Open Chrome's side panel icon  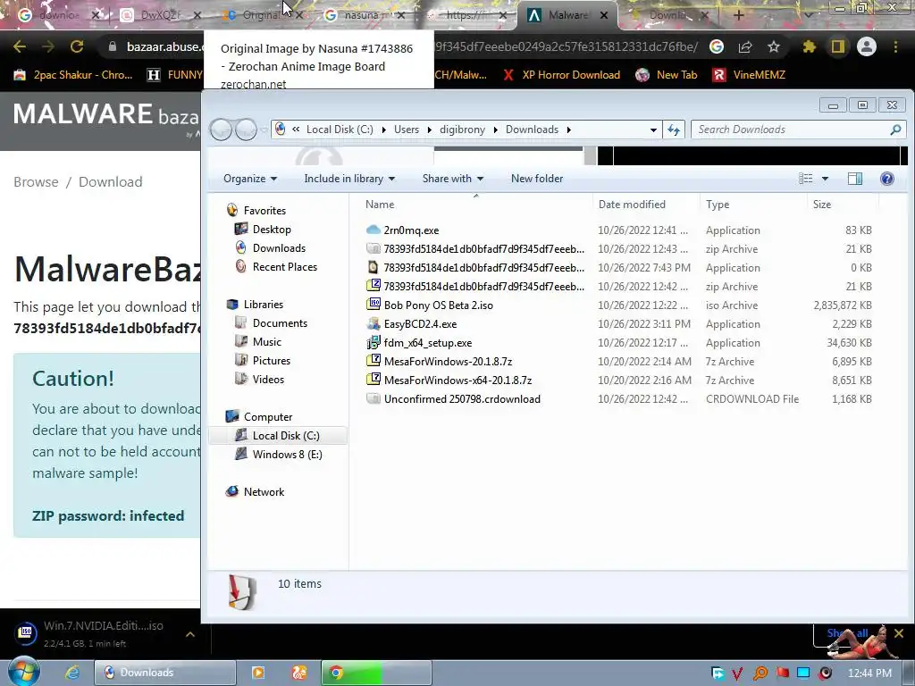838,46
